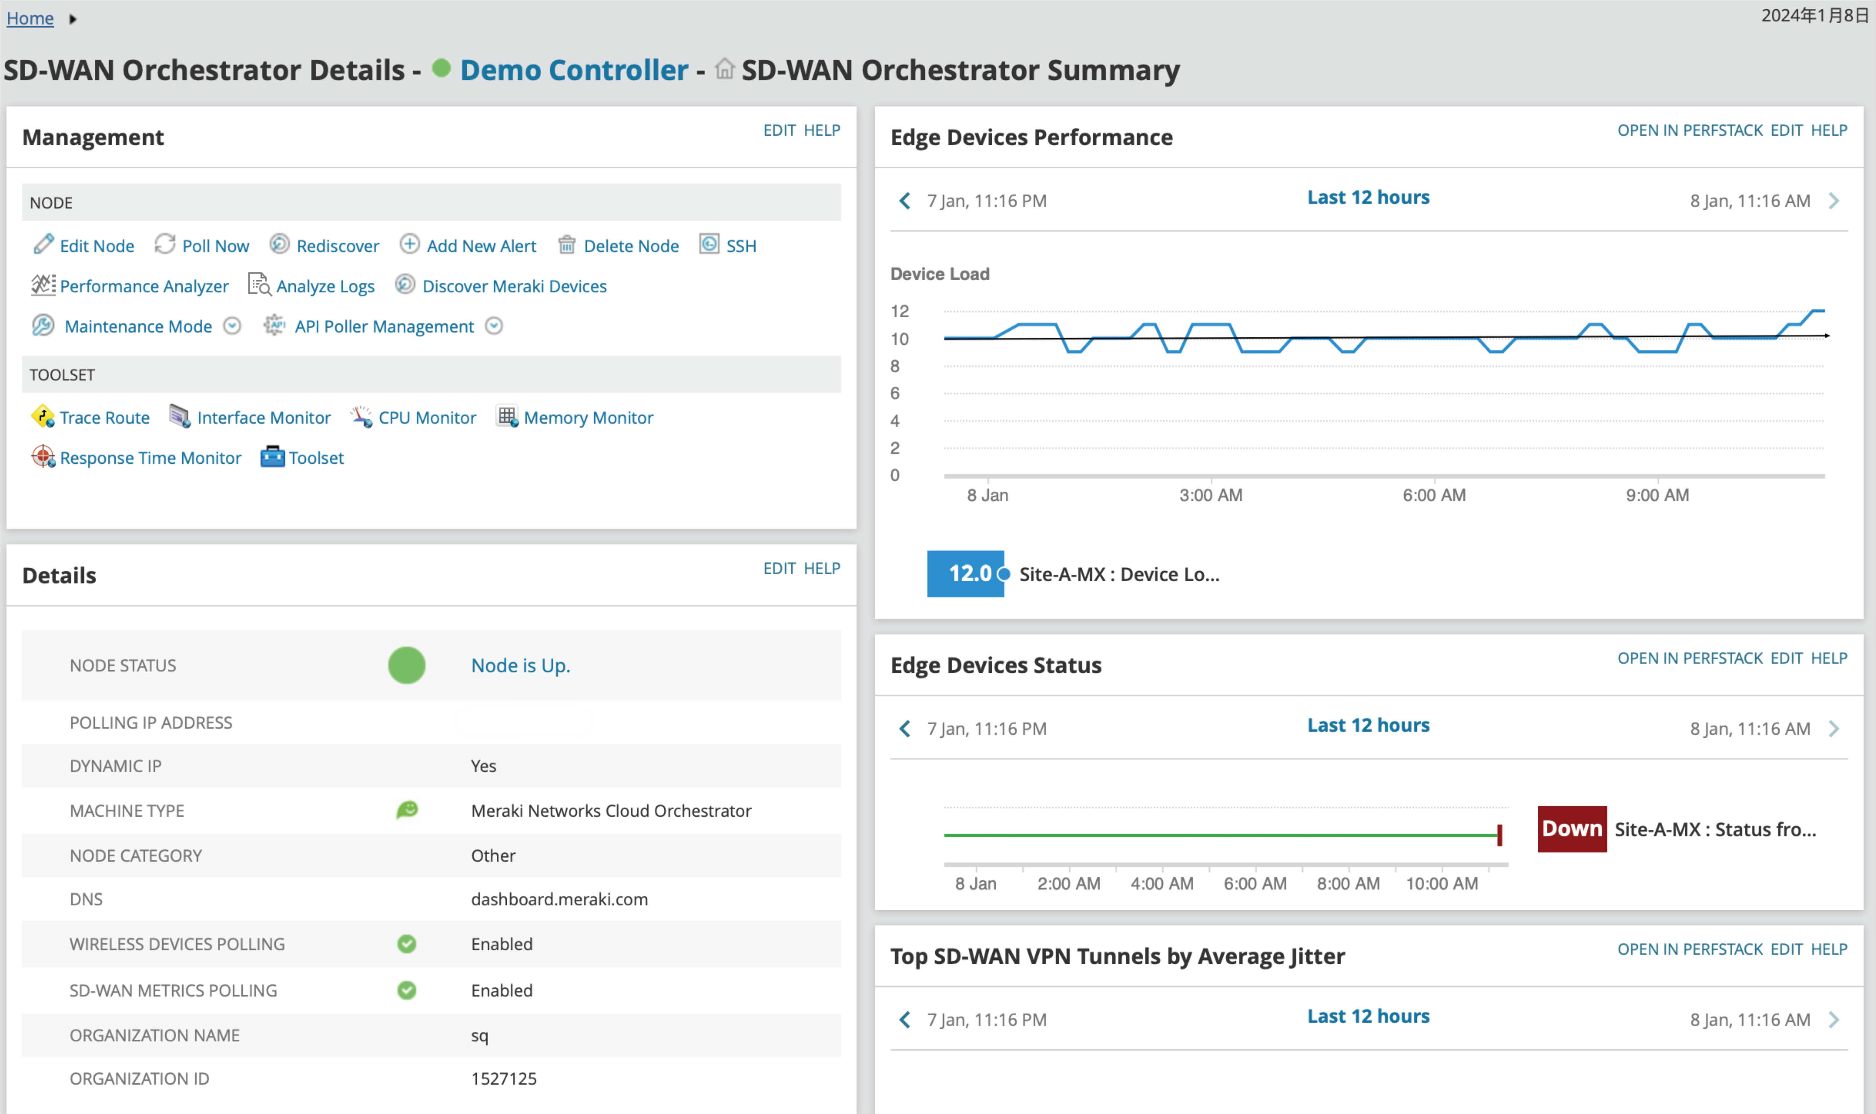Click EDIT in Edge Devices Status panel
The width and height of the screenshot is (1876, 1114).
(1786, 658)
